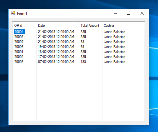This screenshot has width=158, height=132.
Task: Click the 138 total amount cell
Action: pyautogui.click(x=83, y=61)
